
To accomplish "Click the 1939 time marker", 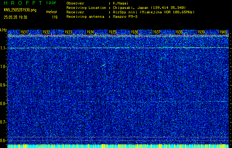I will (x=201, y=32).
